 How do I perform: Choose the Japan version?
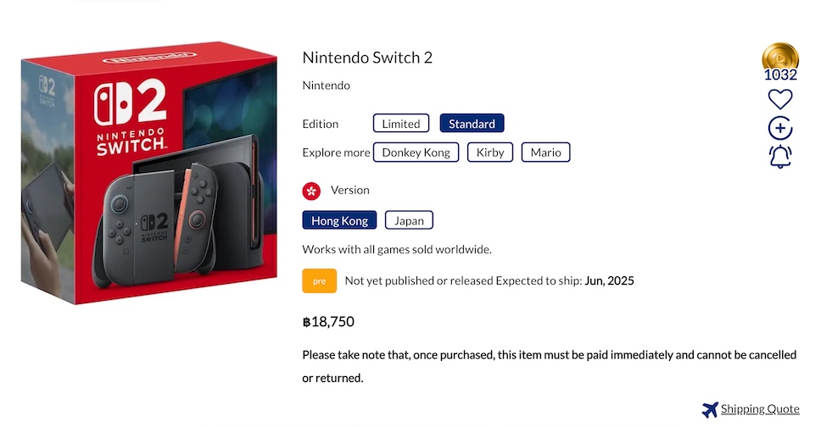click(x=409, y=220)
